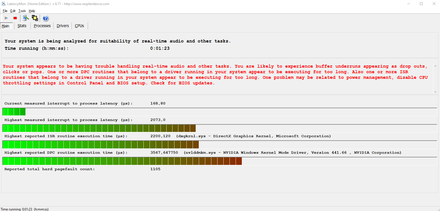Click "Reported total hard pagefault count" label
This screenshot has height=211, width=440.
[49, 169]
